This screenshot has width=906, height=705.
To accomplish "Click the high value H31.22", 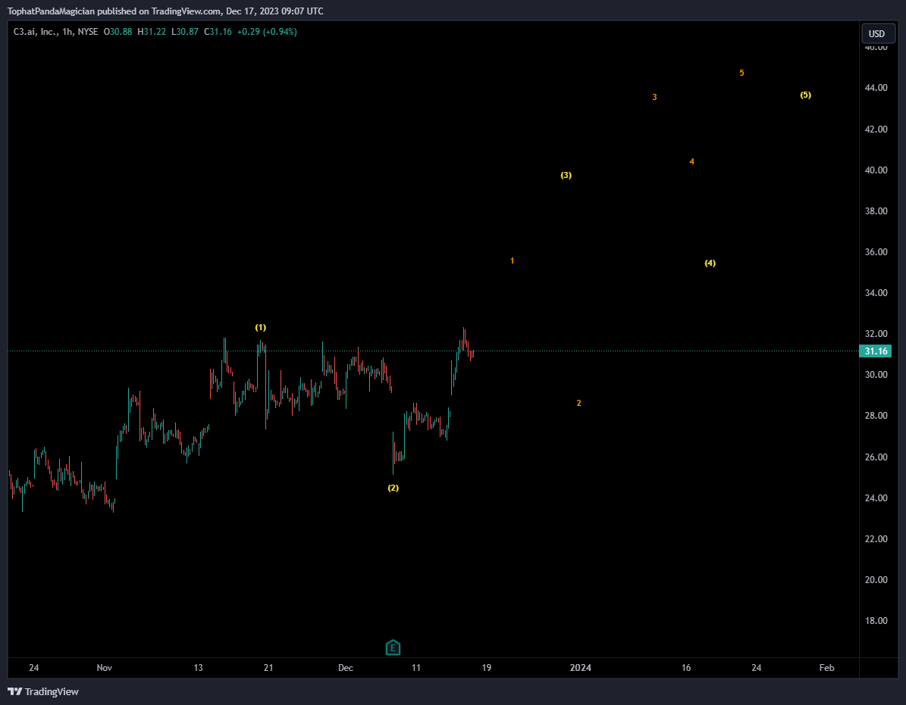I will coord(152,32).
